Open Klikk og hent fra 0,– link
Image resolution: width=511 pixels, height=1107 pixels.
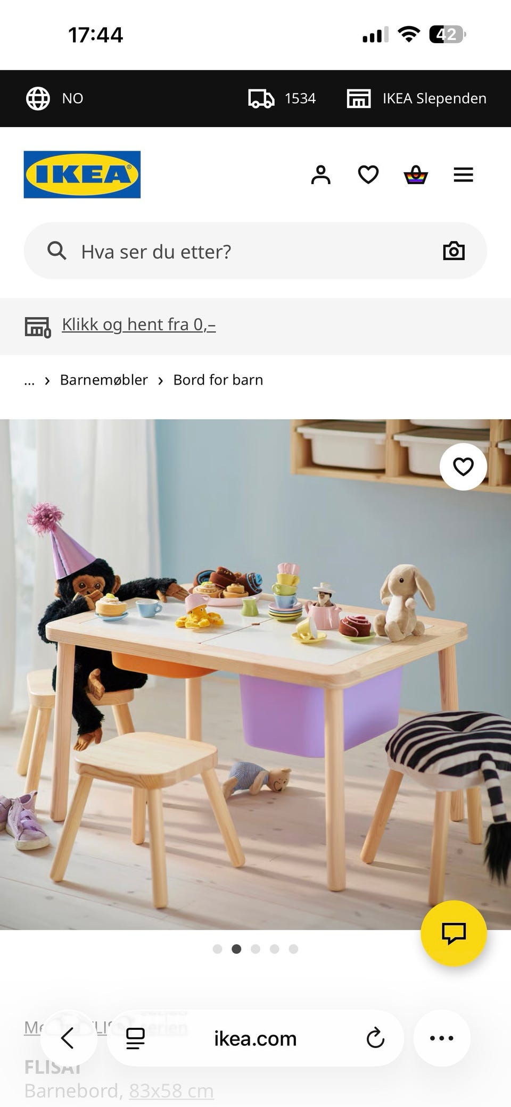point(139,324)
